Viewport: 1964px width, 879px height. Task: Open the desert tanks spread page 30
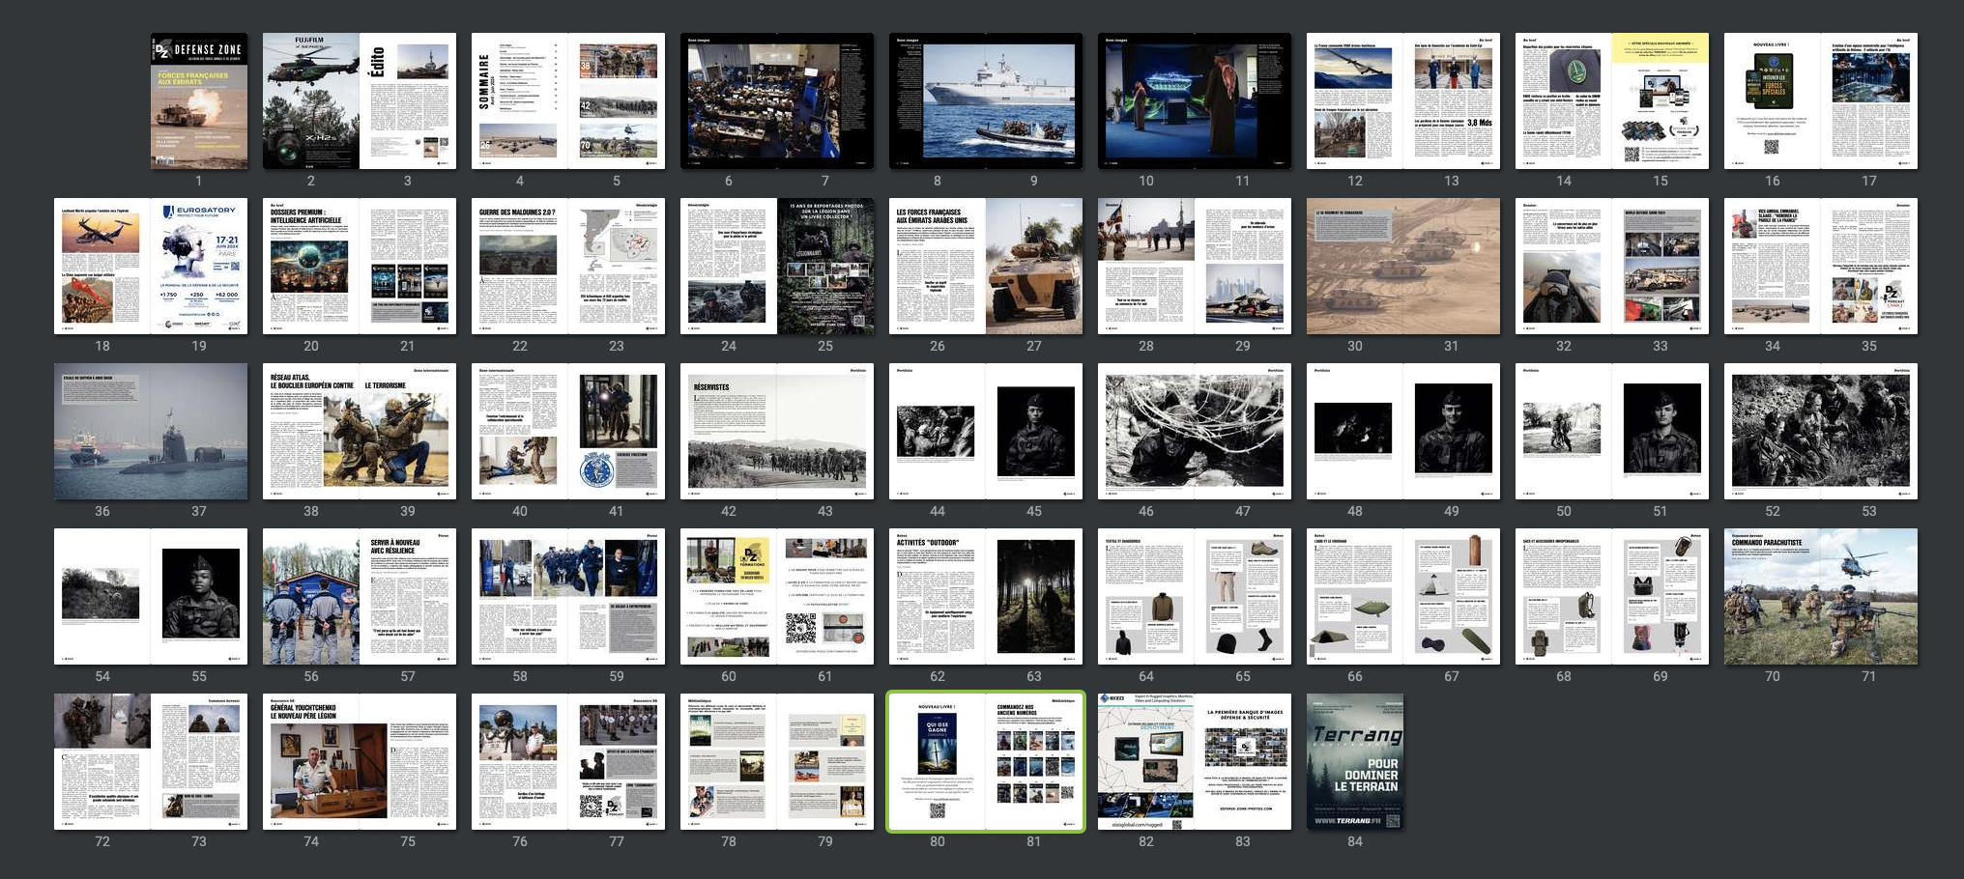tap(1355, 267)
